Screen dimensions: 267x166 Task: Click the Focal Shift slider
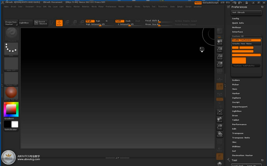[x=159, y=21]
